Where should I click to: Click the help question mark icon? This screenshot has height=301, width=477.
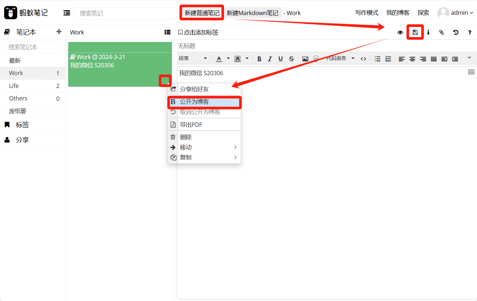click(x=469, y=32)
